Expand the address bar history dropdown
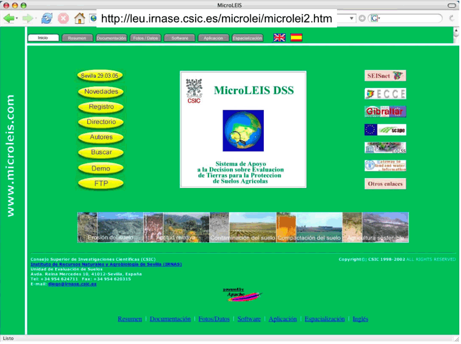Image resolution: width=461 pixels, height=344 pixels. pos(352,18)
